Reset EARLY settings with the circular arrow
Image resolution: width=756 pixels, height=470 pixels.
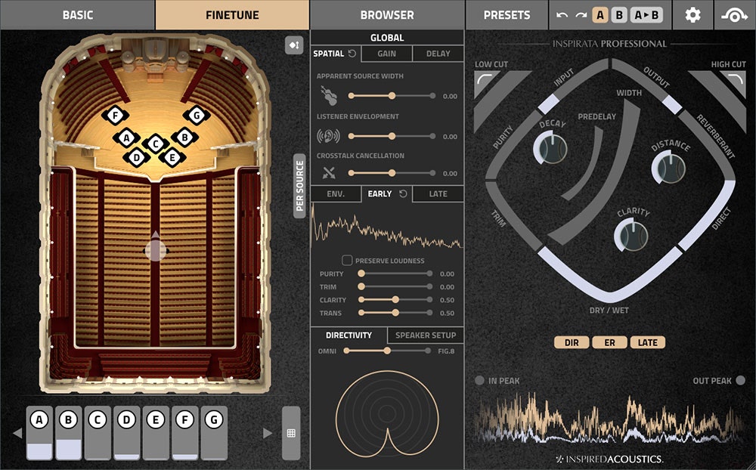point(403,193)
